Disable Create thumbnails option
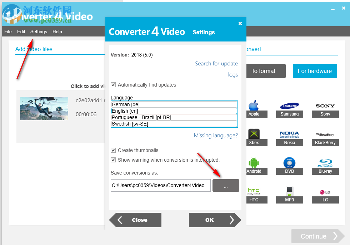 click(x=113, y=150)
